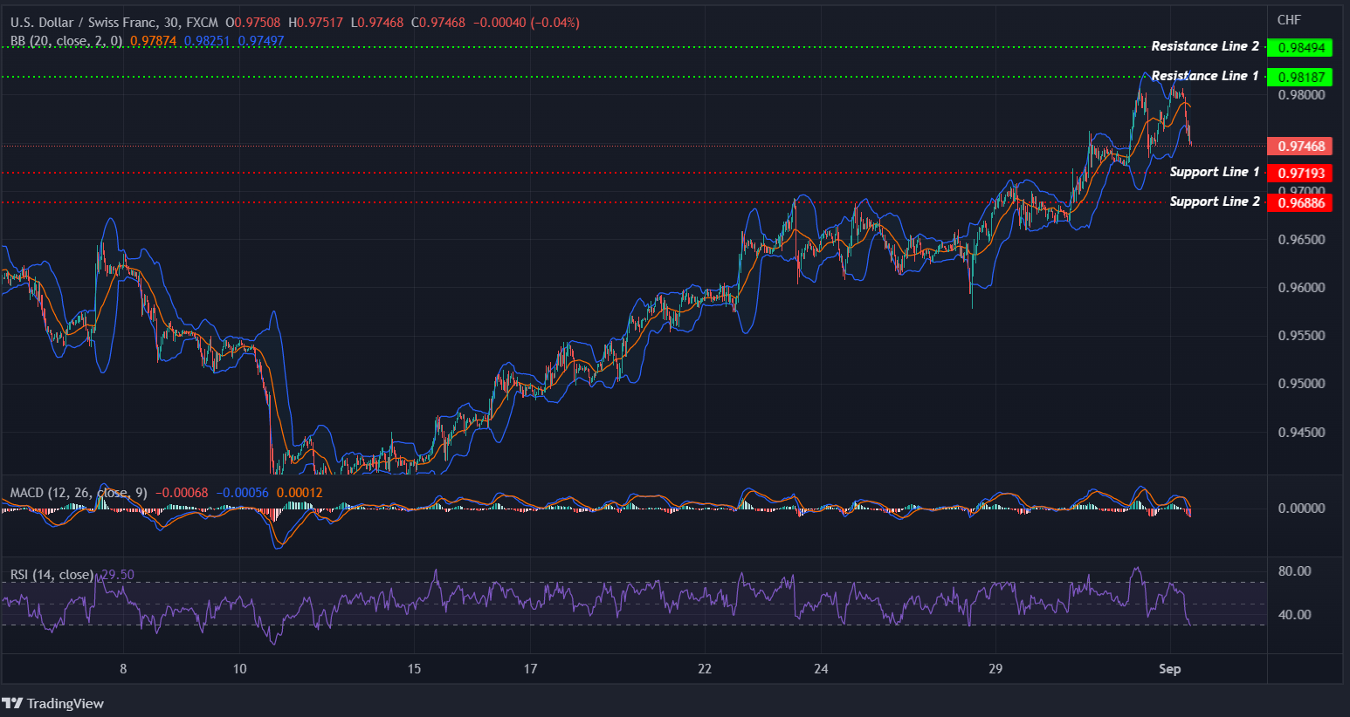Click the CHF currency label on the price axis
The width and height of the screenshot is (1350, 717).
(x=1288, y=19)
